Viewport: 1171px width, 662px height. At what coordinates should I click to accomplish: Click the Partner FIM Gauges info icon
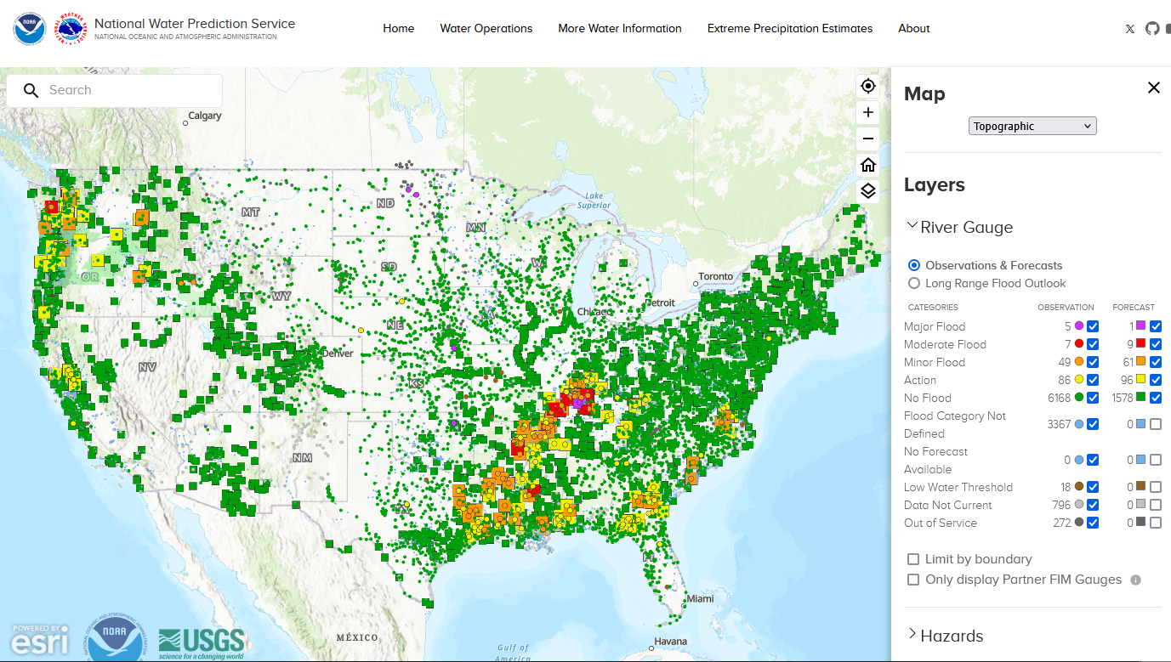point(1135,580)
